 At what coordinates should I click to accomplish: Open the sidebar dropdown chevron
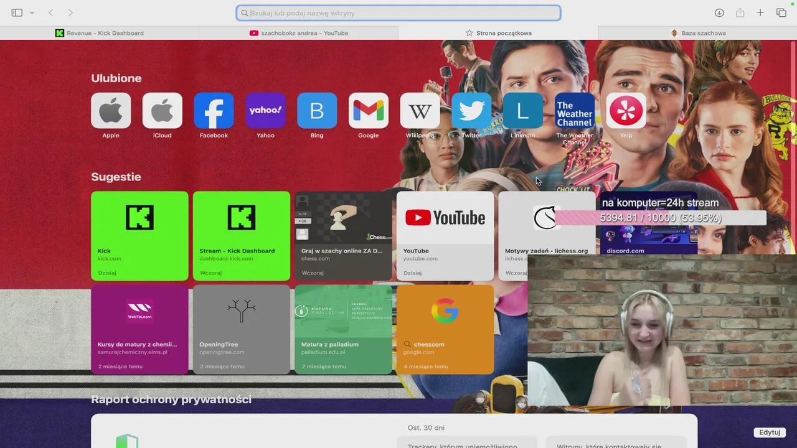[x=32, y=13]
